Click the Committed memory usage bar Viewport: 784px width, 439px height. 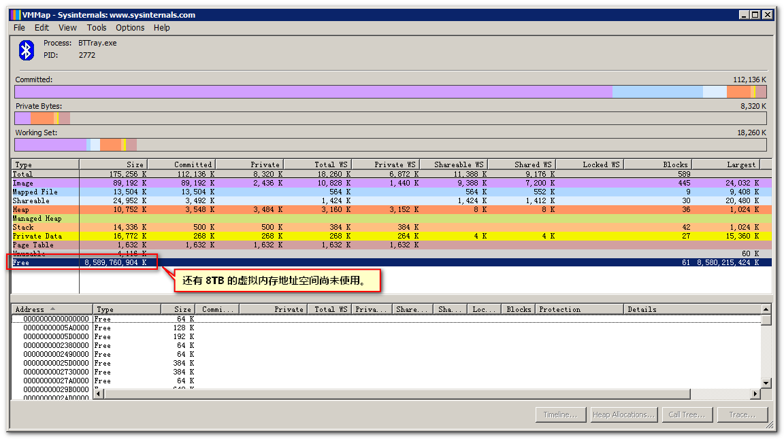(391, 92)
